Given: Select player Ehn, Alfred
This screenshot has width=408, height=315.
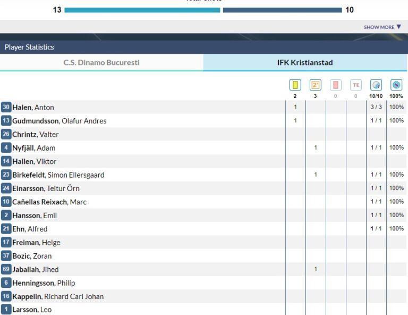Looking at the screenshot, I should tap(30, 229).
